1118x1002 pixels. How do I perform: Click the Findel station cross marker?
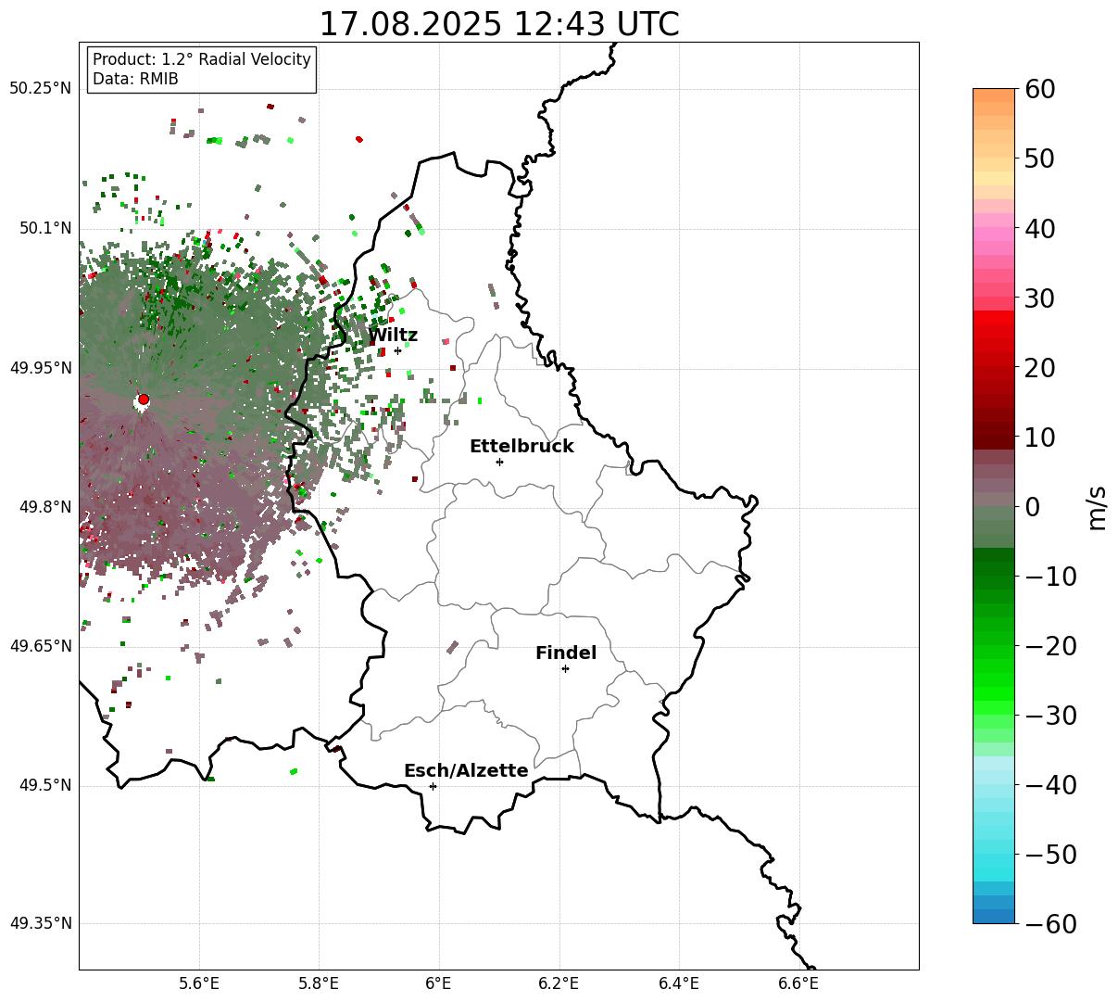[x=565, y=668]
